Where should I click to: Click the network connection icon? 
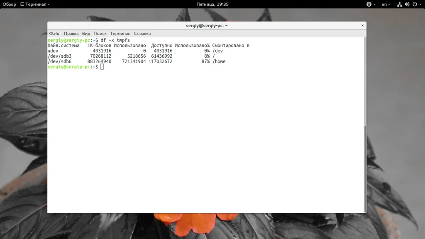click(x=399, y=4)
